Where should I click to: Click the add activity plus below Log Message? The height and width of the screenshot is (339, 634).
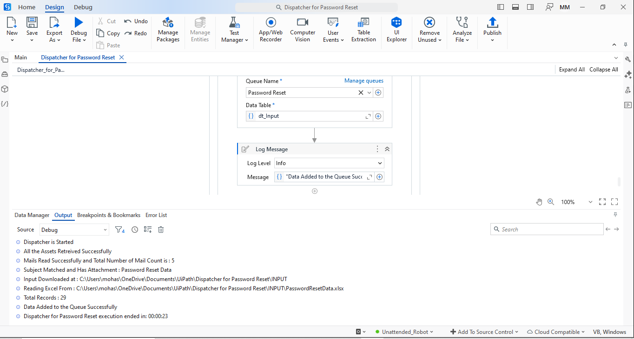(315, 191)
